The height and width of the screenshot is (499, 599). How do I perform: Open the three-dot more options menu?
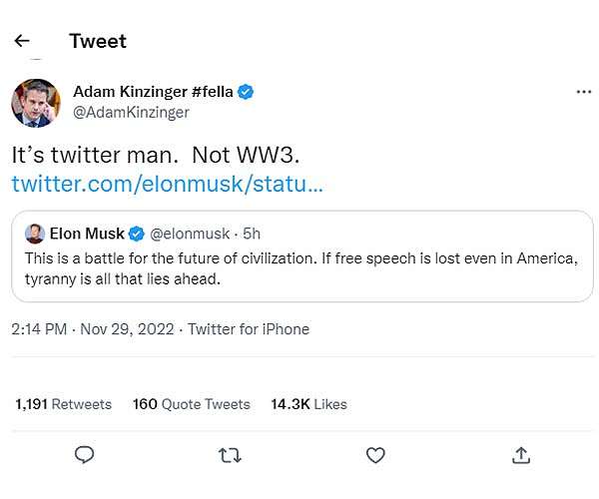point(584,92)
